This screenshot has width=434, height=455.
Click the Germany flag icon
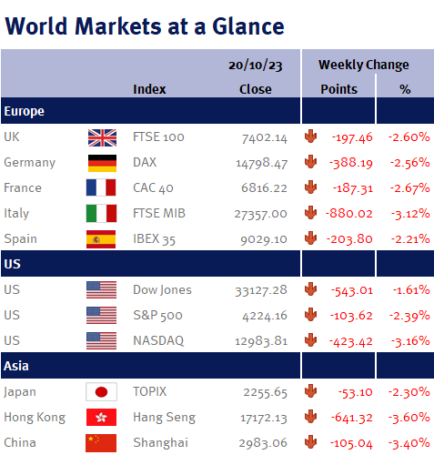pyautogui.click(x=102, y=163)
